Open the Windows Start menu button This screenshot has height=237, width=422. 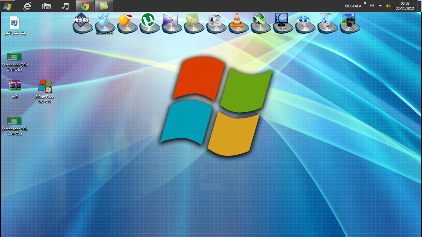pos(7,6)
